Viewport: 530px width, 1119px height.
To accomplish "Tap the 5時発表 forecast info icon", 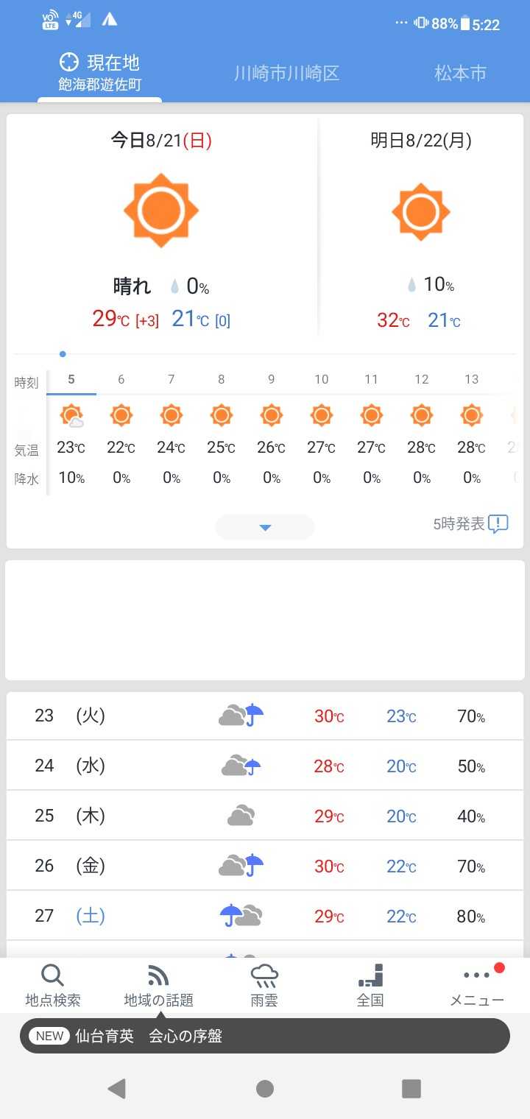I will pyautogui.click(x=498, y=524).
